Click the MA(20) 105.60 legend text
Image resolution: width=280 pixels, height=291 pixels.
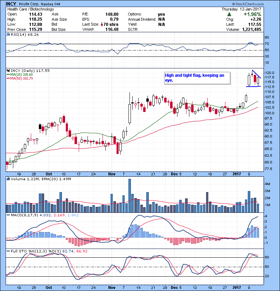click(x=21, y=75)
